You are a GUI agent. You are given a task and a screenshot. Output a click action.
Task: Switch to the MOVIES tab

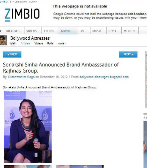[x=67, y=31]
